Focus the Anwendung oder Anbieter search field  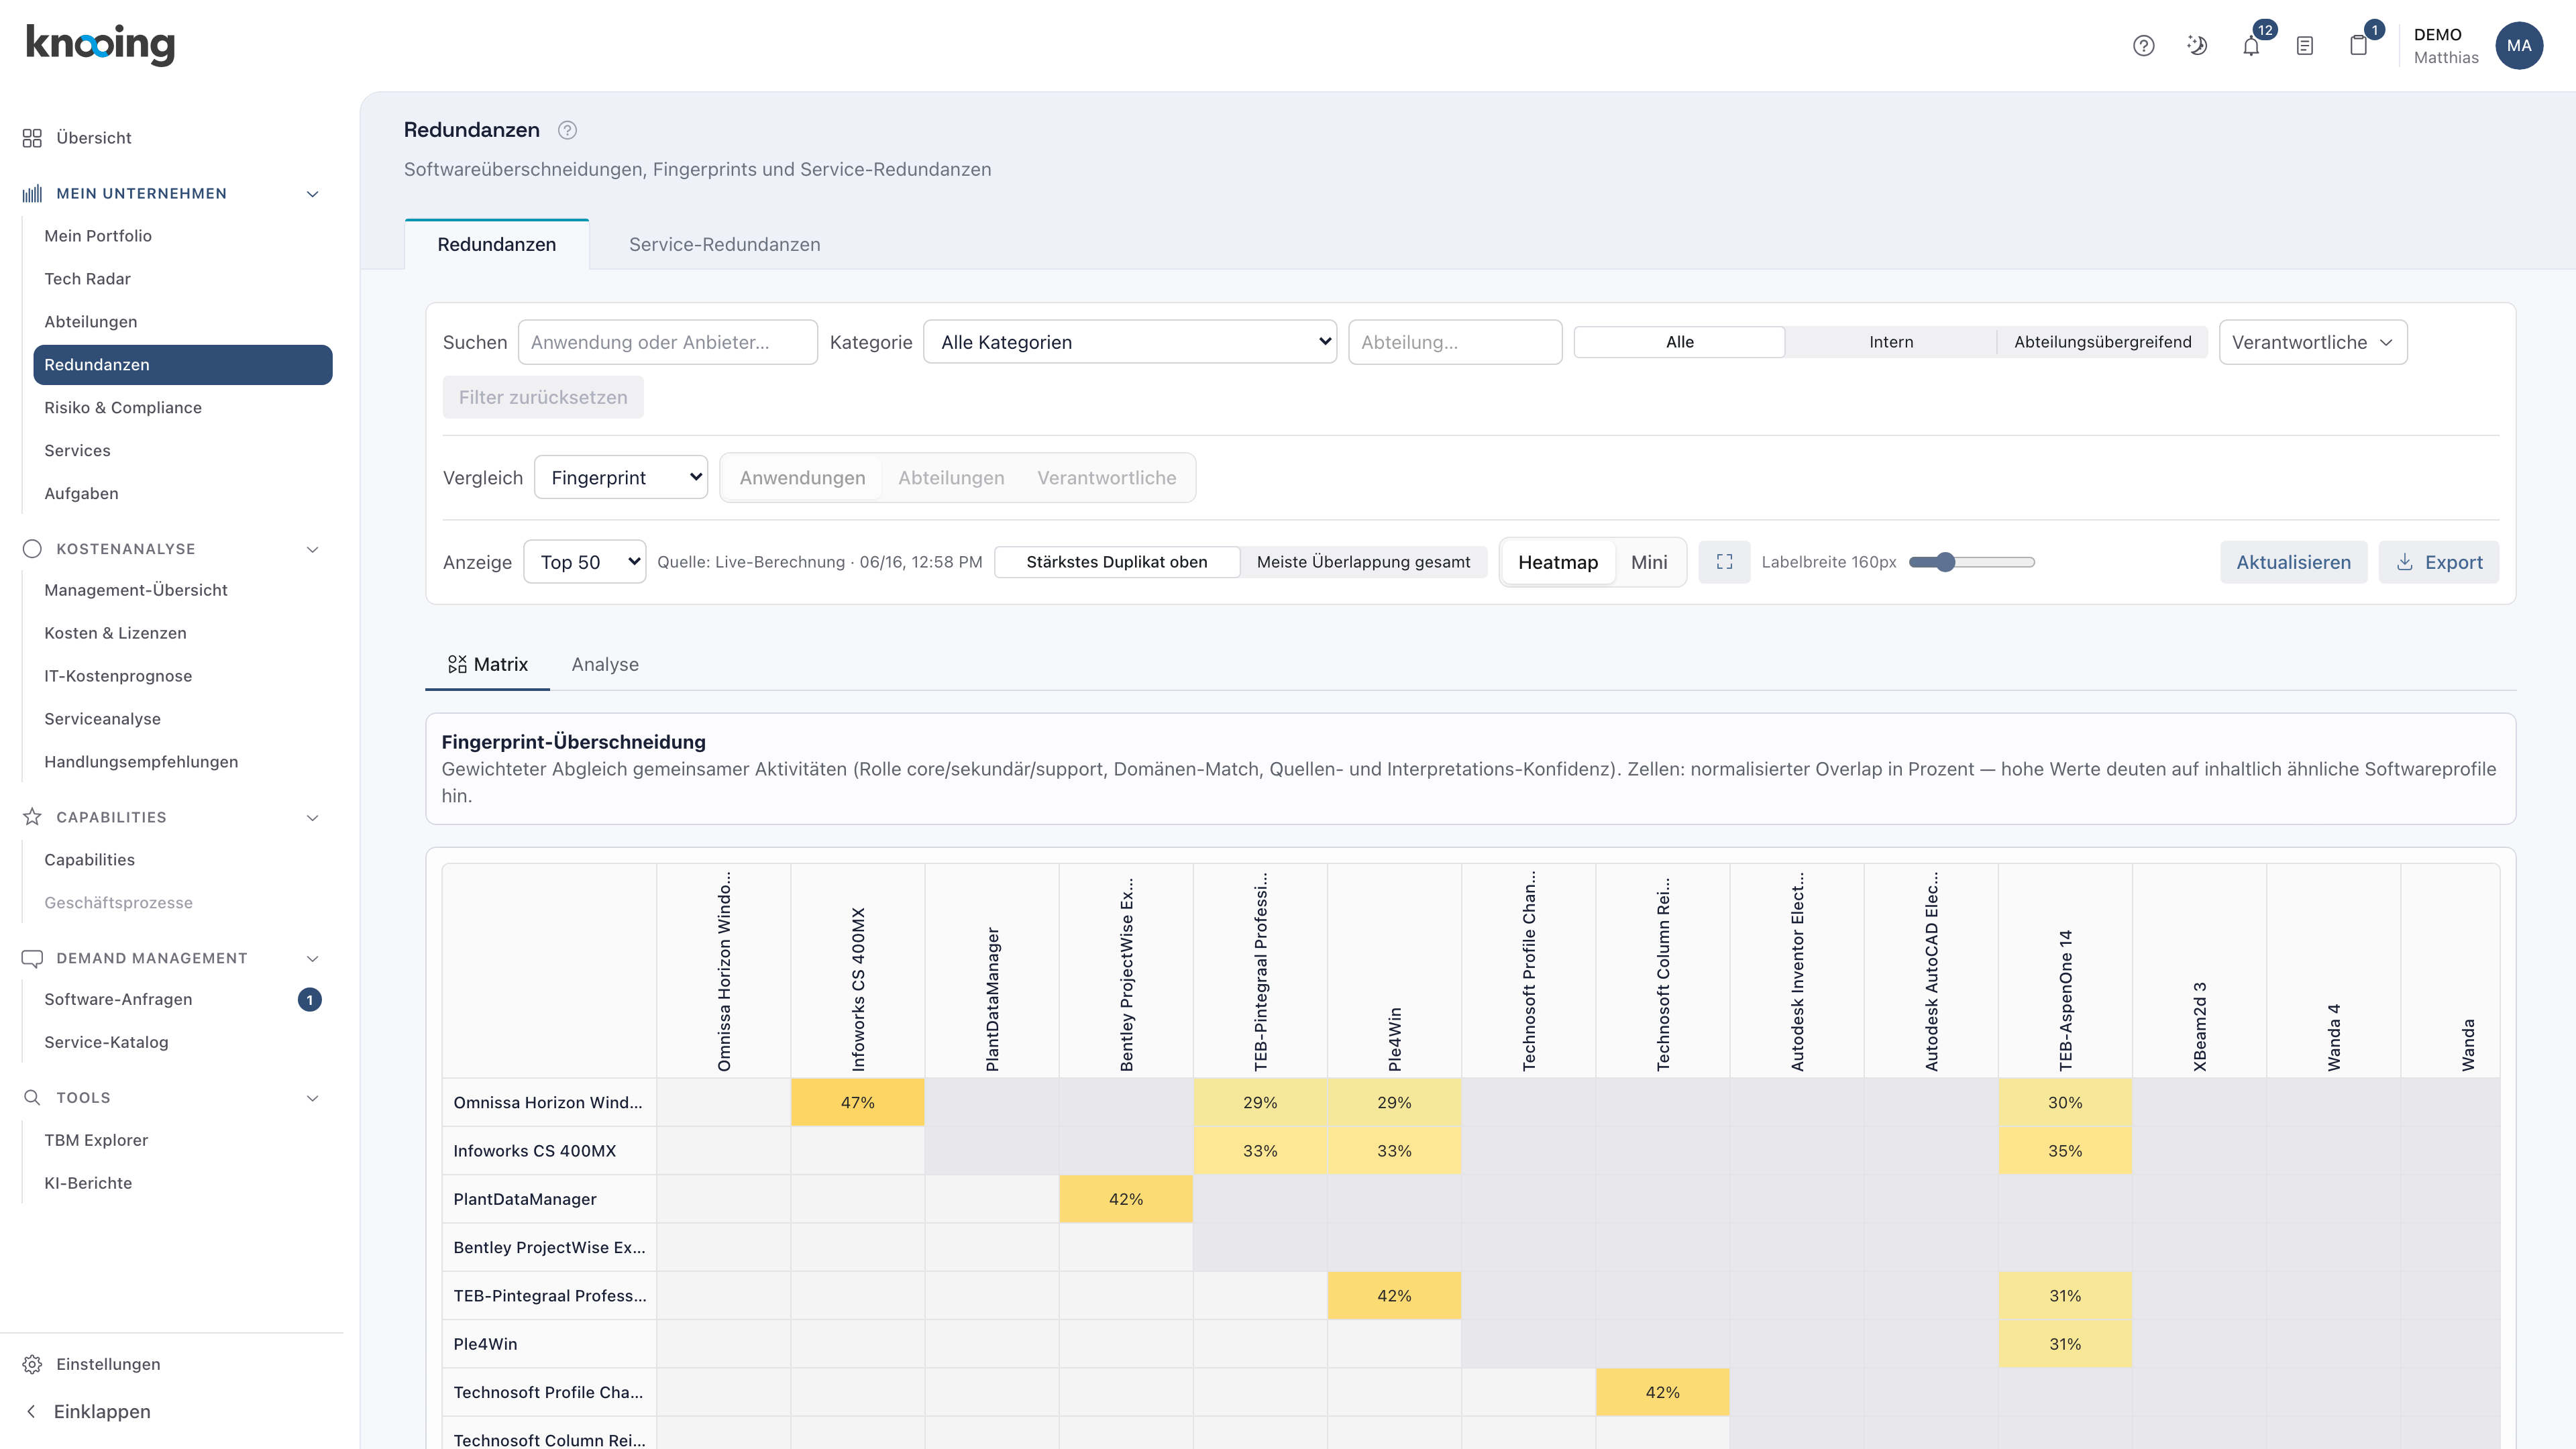(668, 342)
